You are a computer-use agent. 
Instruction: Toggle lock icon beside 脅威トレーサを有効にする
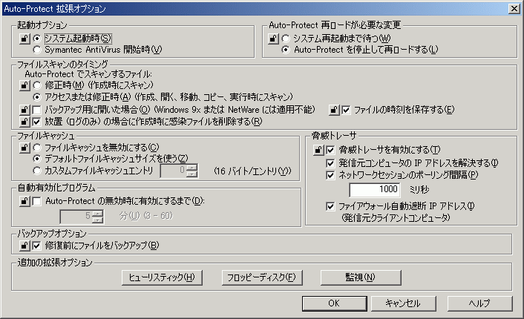(318, 150)
